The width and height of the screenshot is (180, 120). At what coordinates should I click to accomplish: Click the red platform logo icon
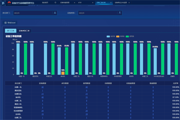tap(9, 2)
